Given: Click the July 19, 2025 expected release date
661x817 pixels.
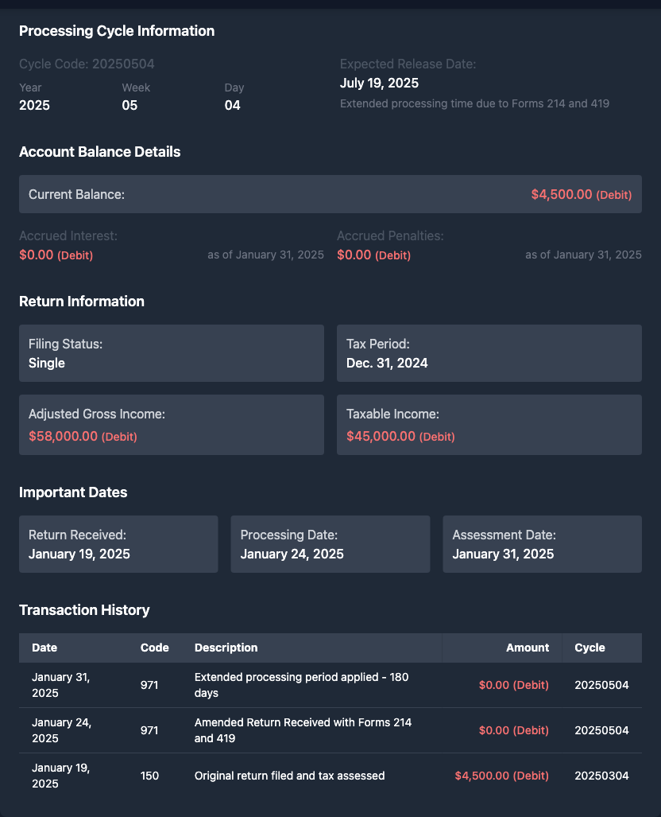Looking at the screenshot, I should 379,84.
